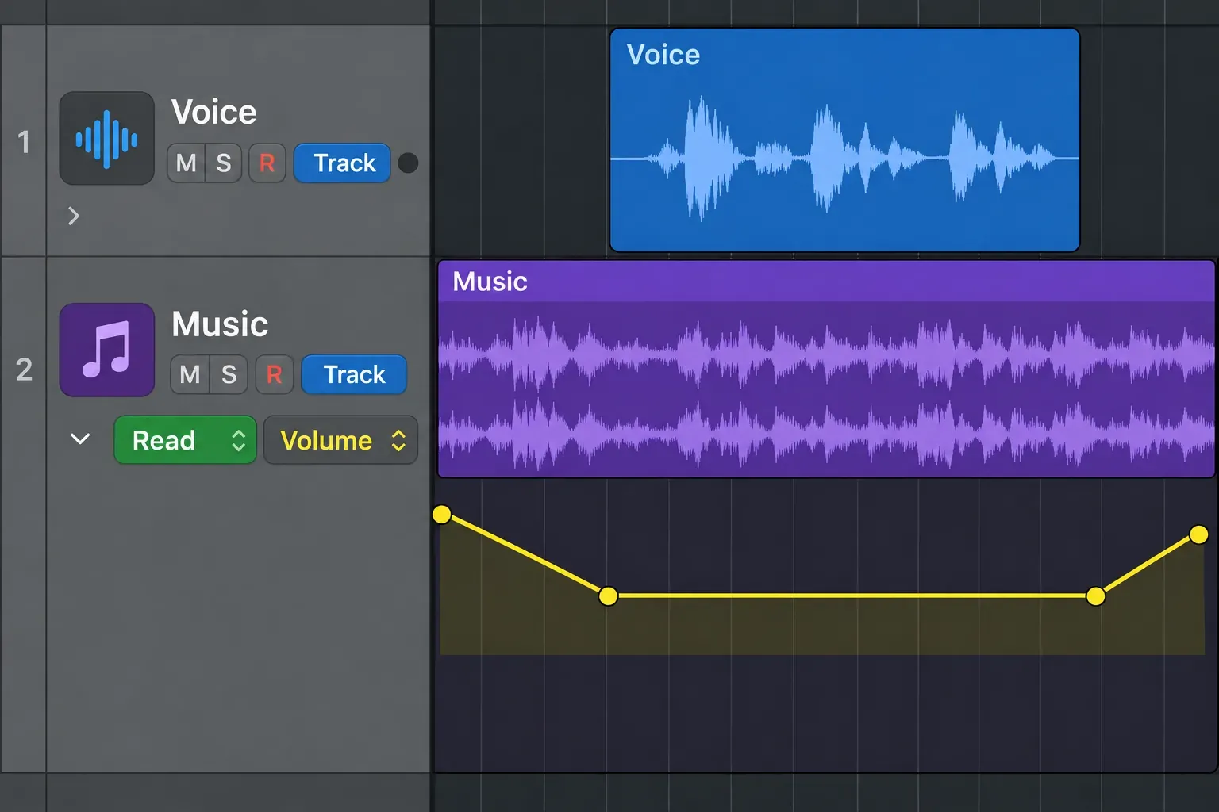Image resolution: width=1219 pixels, height=812 pixels.
Task: Click the flat low segment of volume line
Action: coord(852,596)
